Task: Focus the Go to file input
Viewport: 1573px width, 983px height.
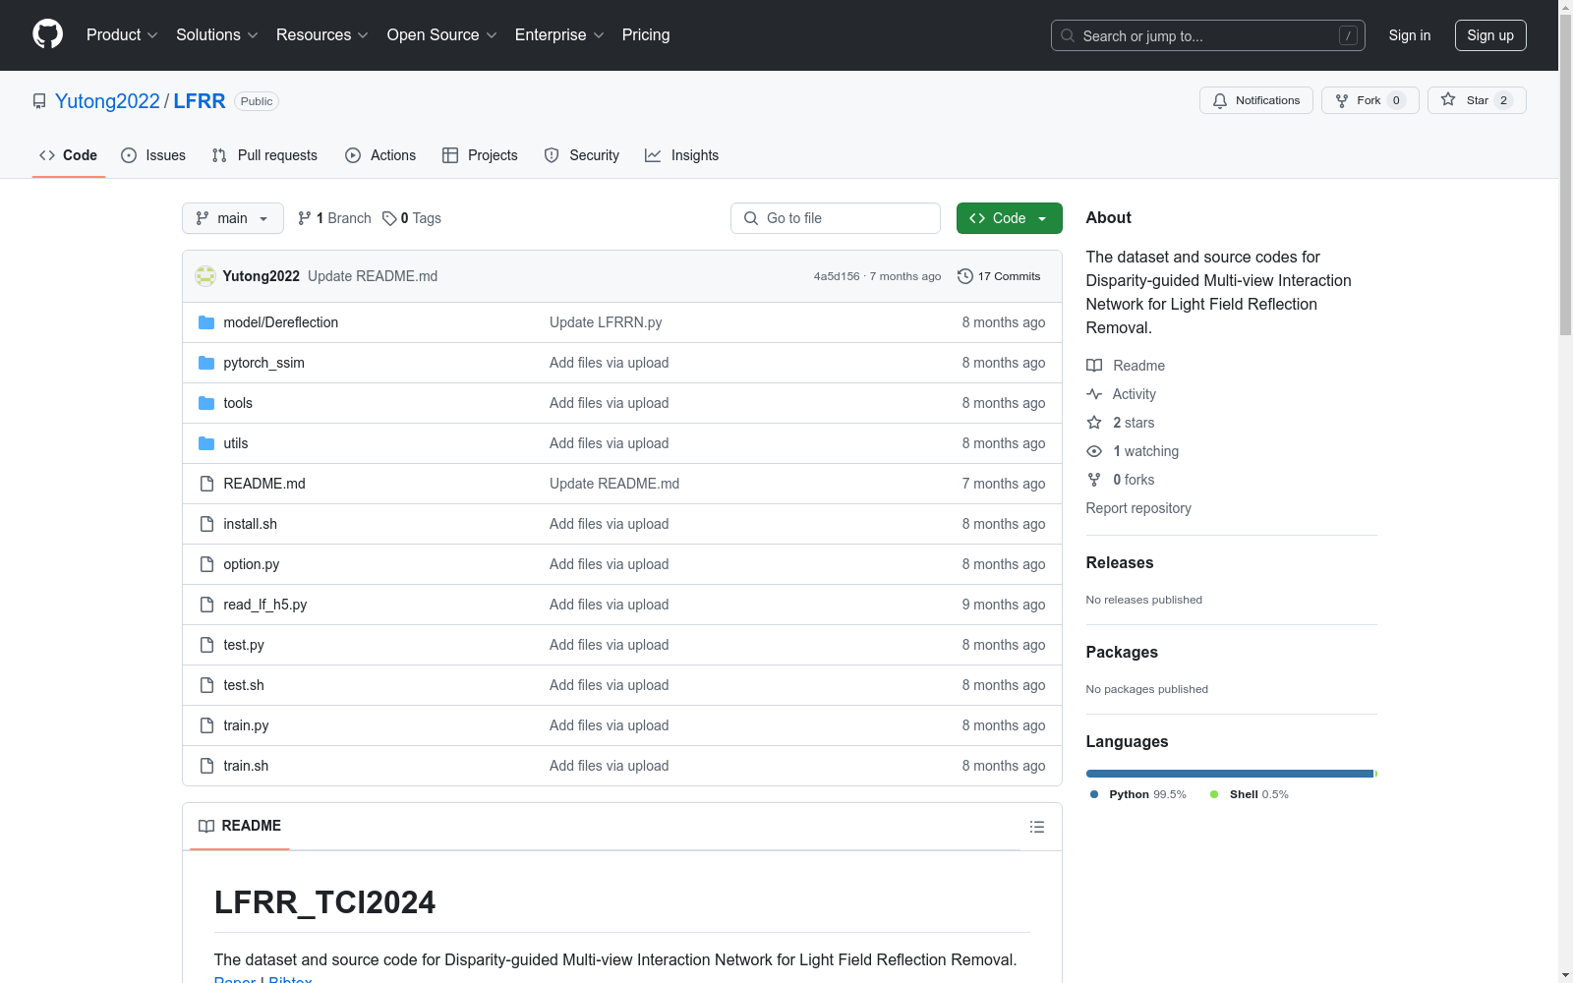Action: click(836, 218)
